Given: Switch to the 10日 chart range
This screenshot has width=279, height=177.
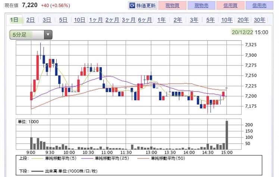Looking at the screenshot, I should click(x=79, y=20).
